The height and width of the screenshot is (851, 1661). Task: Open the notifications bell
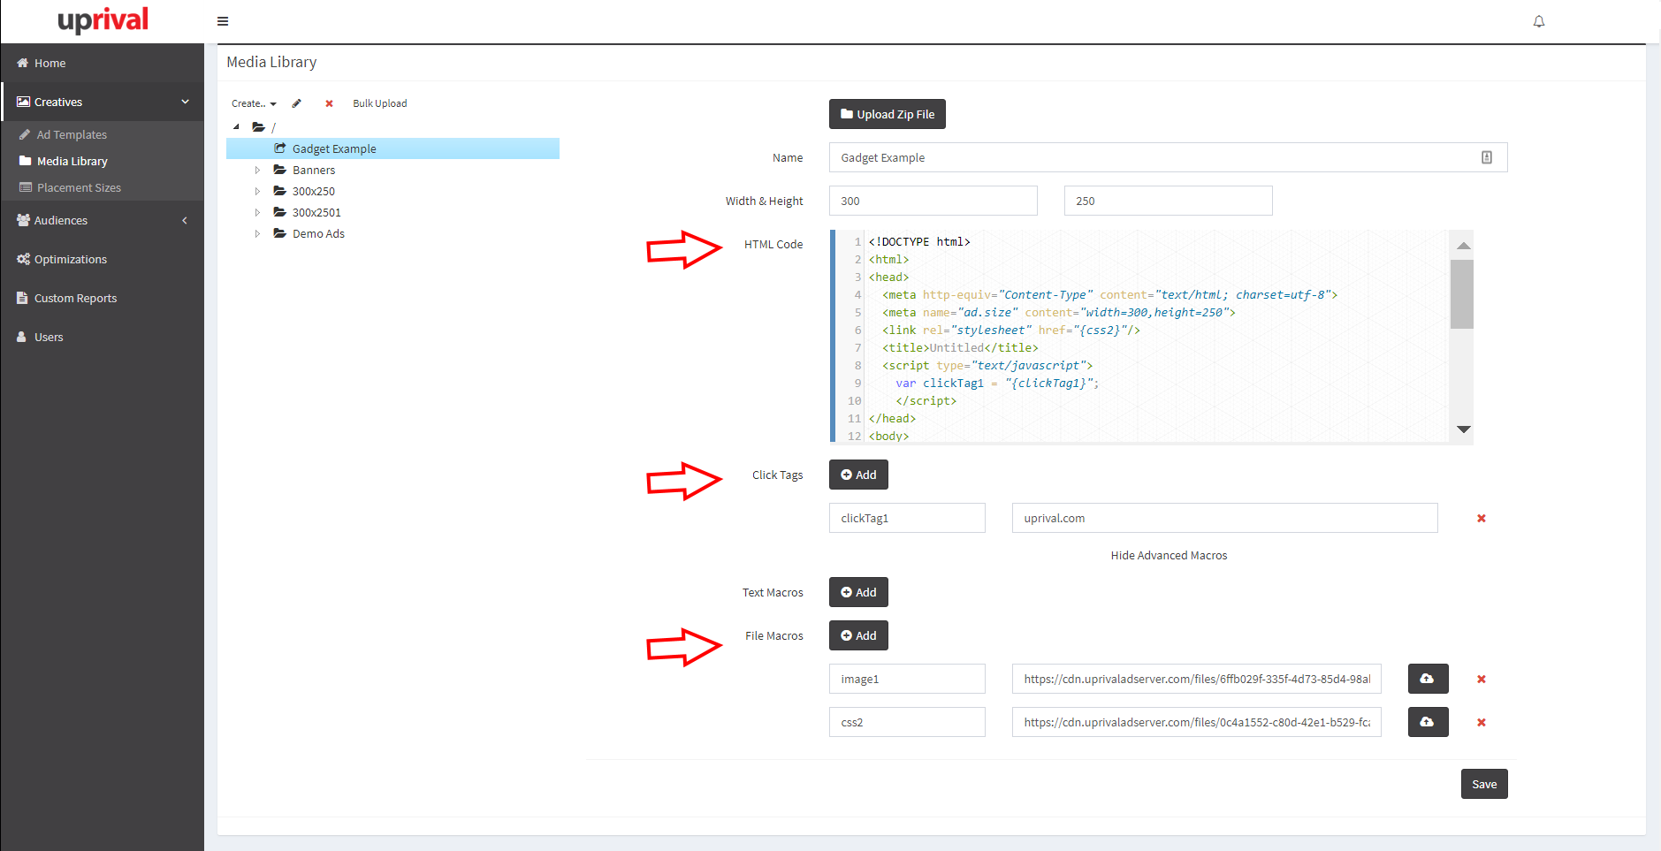click(x=1539, y=21)
